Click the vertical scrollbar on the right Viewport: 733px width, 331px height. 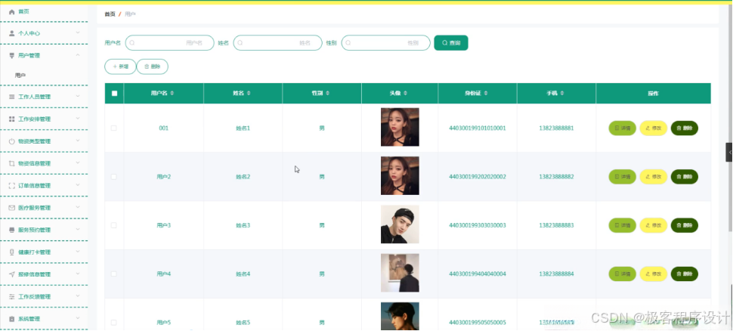[730, 117]
